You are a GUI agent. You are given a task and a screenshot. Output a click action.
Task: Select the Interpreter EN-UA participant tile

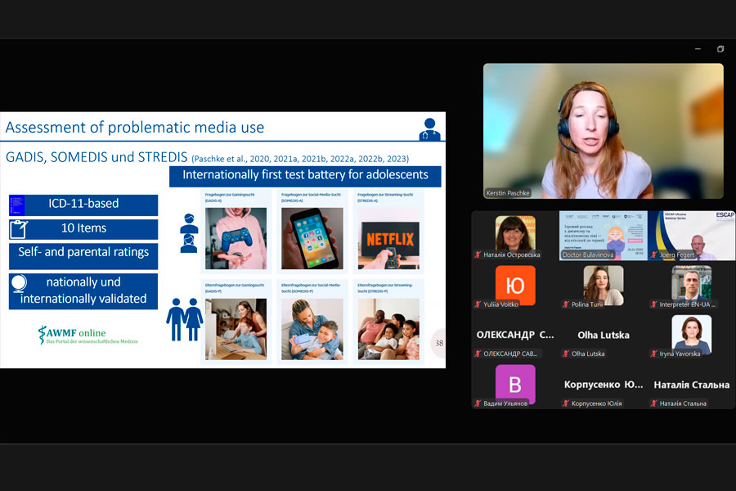tap(691, 286)
